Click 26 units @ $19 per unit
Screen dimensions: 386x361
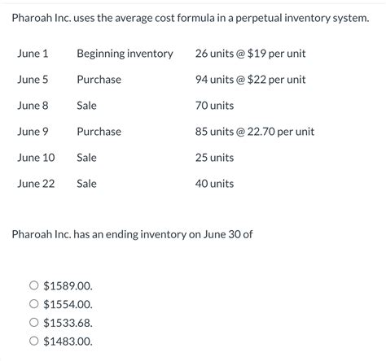(250, 54)
